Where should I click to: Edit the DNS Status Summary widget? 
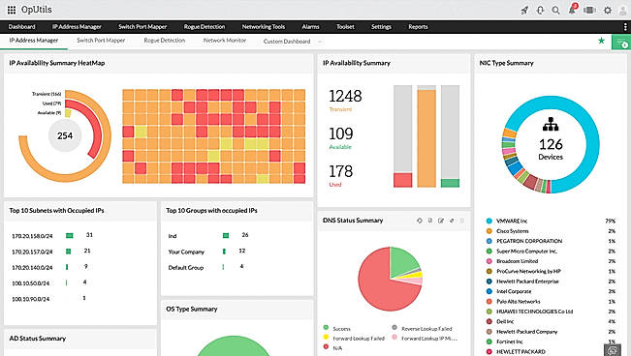point(441,221)
